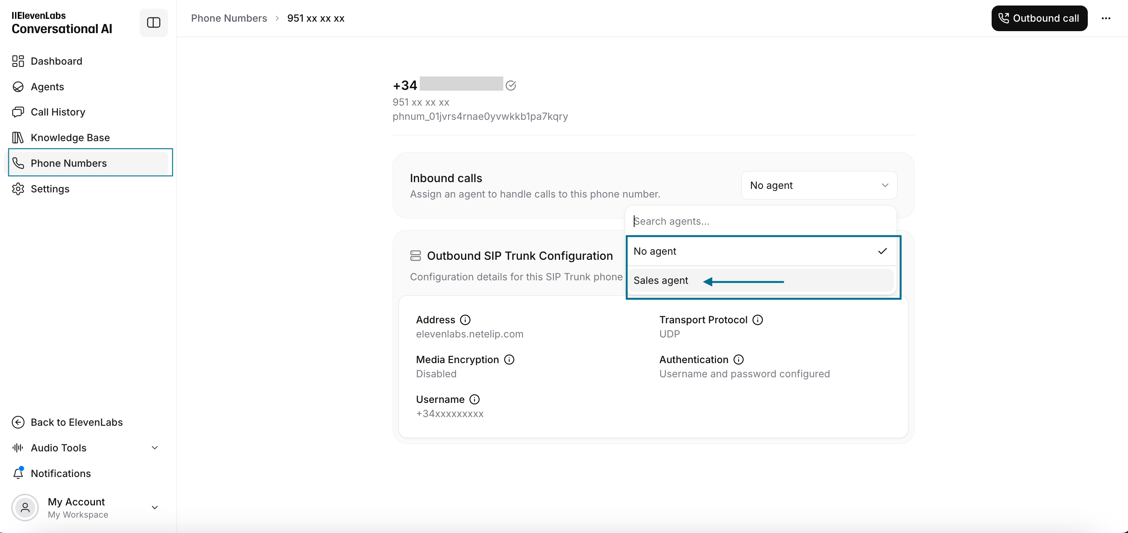1128x533 pixels.
Task: Show info for Transport Protocol
Action: tap(758, 320)
